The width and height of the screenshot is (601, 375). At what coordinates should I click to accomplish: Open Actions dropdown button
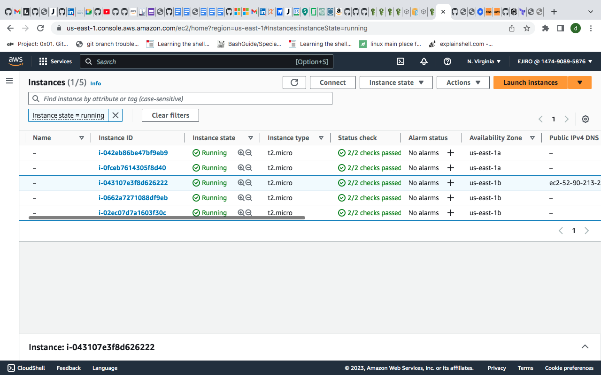(x=463, y=82)
